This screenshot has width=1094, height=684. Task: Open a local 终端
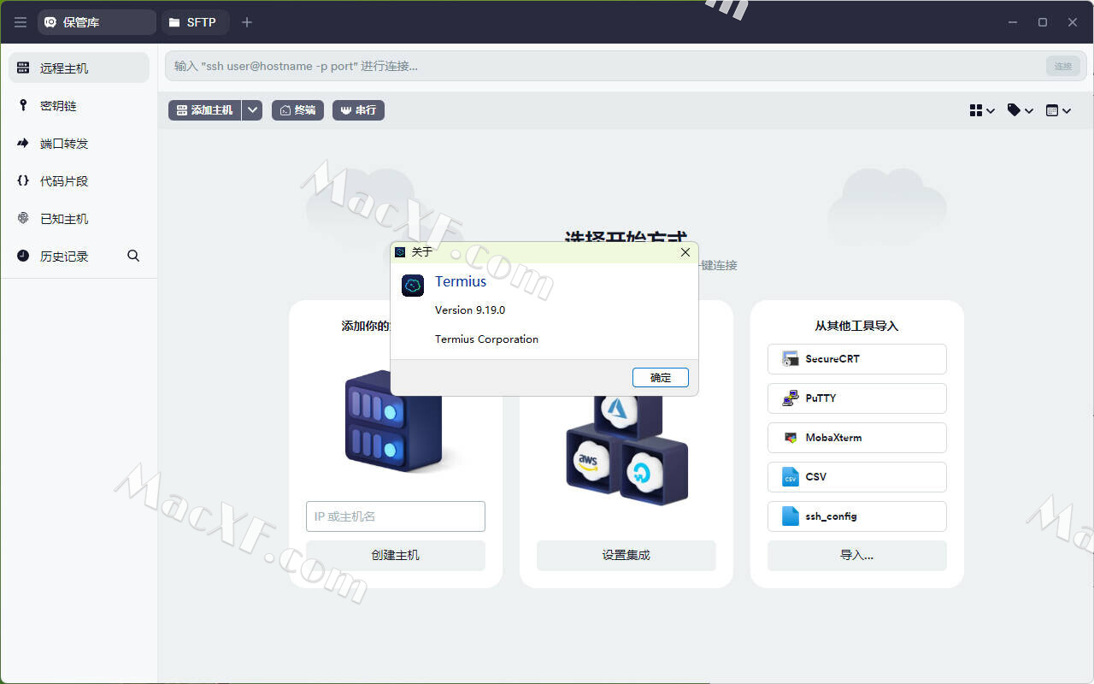click(x=297, y=110)
